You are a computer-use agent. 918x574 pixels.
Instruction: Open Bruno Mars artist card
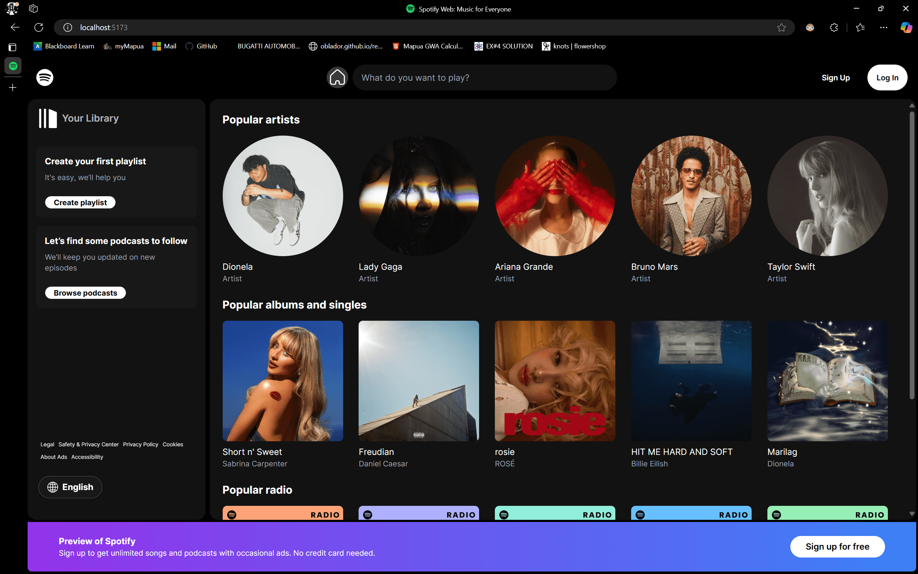click(691, 209)
